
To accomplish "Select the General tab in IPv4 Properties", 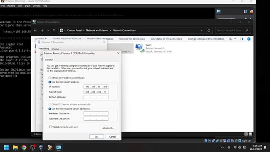I will pos(49,60).
